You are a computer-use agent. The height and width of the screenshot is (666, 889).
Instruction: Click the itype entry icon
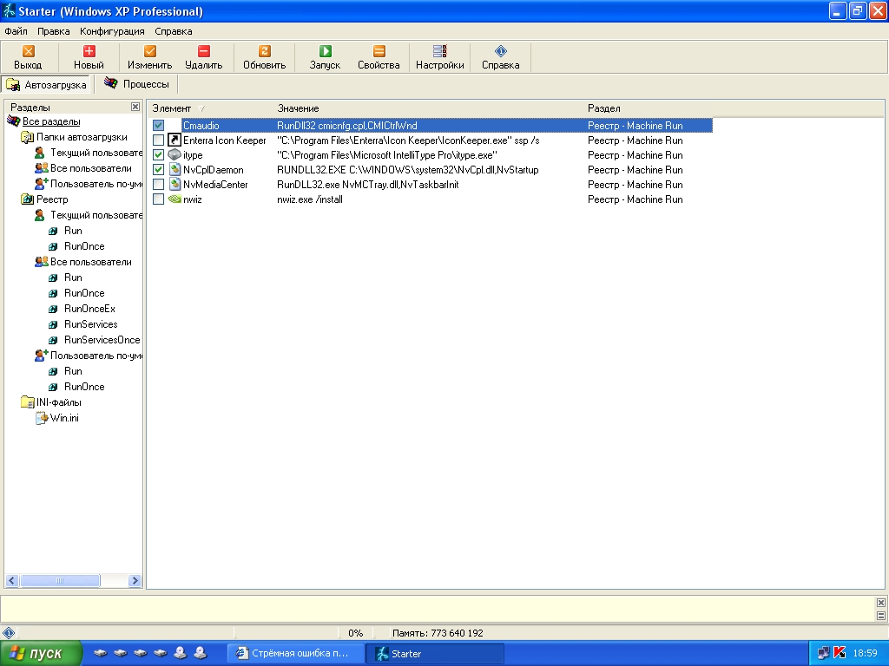(x=175, y=154)
